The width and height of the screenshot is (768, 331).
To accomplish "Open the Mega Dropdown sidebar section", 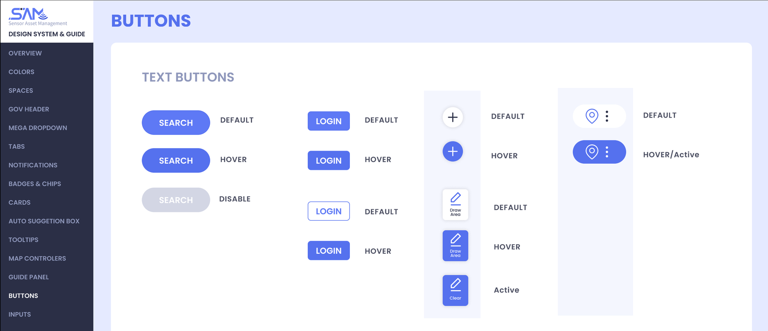I will coord(37,128).
